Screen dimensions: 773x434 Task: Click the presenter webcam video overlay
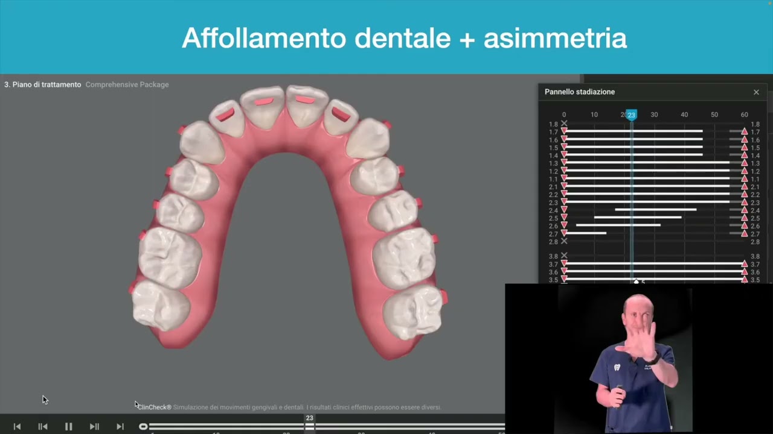point(639,359)
